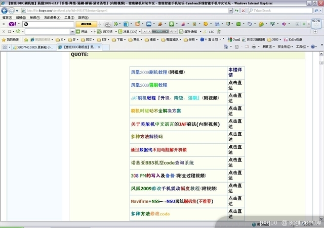This screenshot has height=228, width=324.
Task: Open the 檔案(F) menu
Action: (7, 18)
